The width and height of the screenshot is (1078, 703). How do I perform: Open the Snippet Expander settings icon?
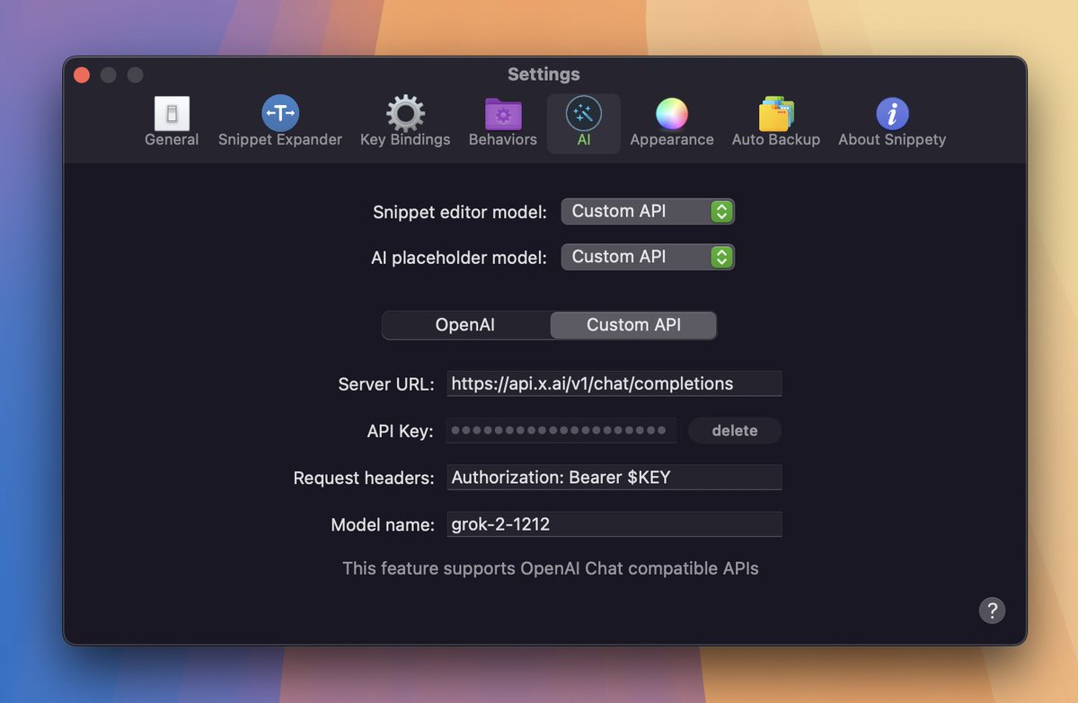[280, 114]
